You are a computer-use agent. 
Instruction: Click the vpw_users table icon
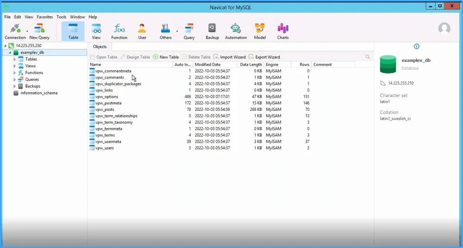[92, 148]
